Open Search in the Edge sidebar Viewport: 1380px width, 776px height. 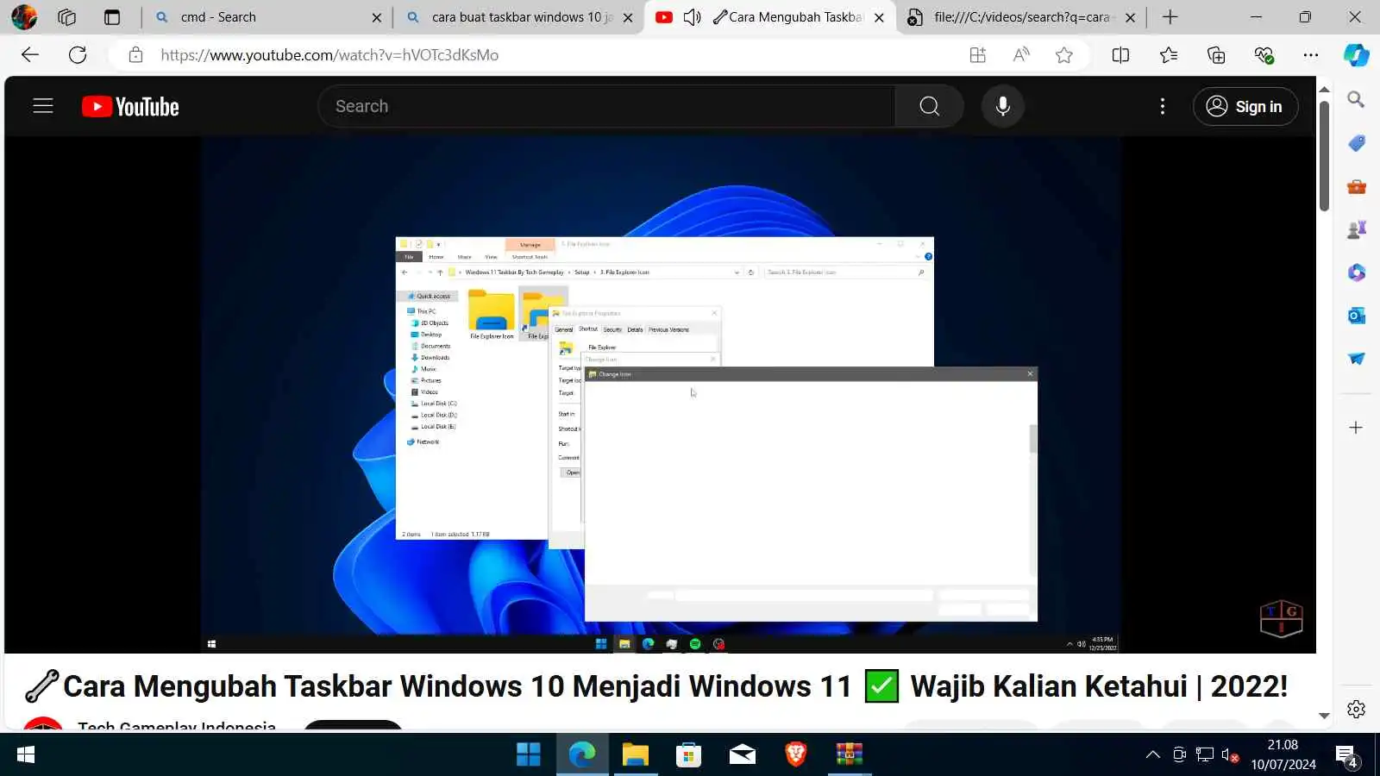click(1356, 100)
